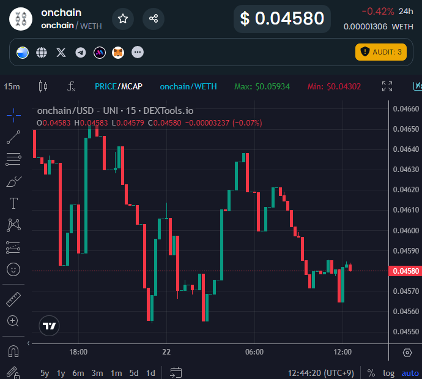
Task: Select the pattern drawing tool
Action: click(13, 225)
